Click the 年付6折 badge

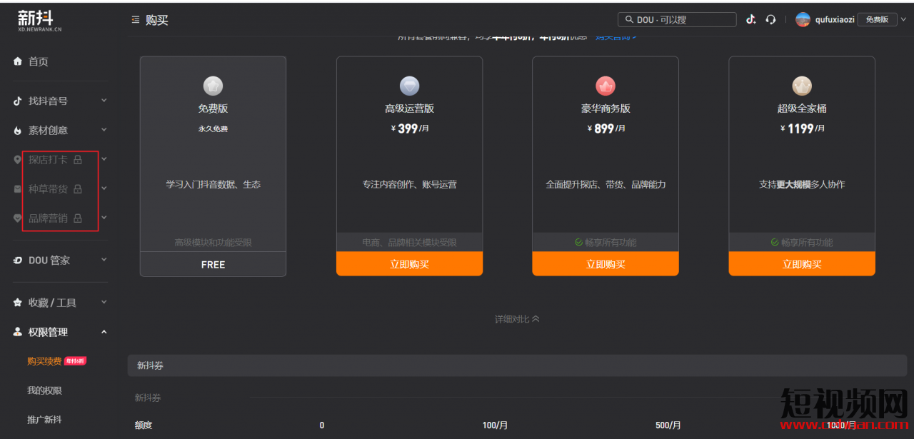tap(76, 361)
